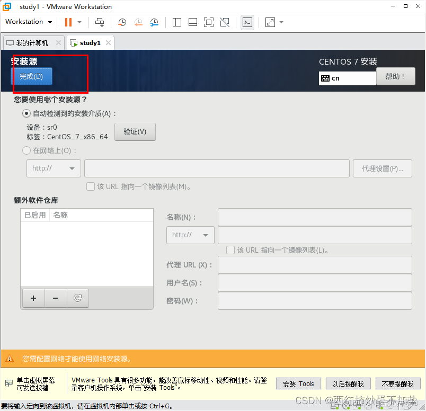Click the 密码(W) password field
This screenshot has height=411, width=426.
pyautogui.click(x=315, y=301)
